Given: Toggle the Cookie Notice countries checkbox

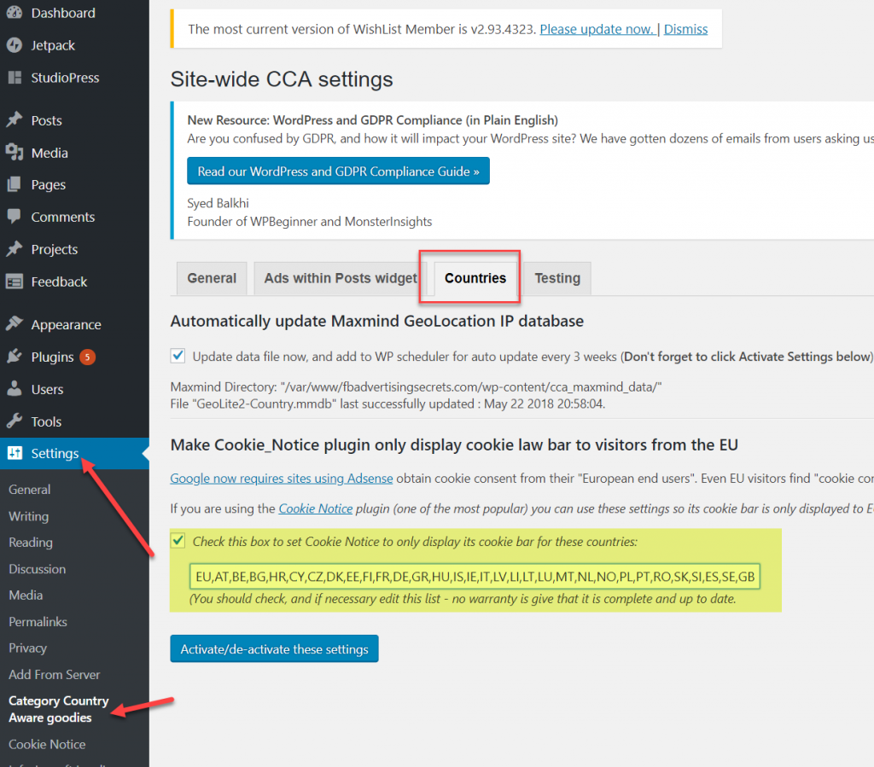Looking at the screenshot, I should [178, 540].
